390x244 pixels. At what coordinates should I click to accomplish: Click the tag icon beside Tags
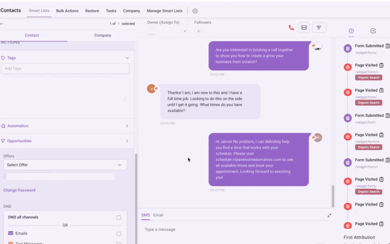(x=3, y=58)
